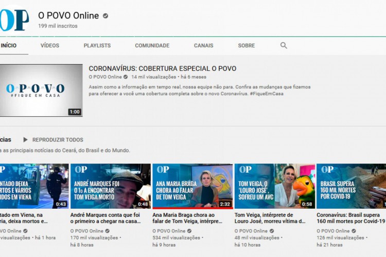Open the Playlists tab
The width and height of the screenshot is (386, 257).
[x=97, y=46]
